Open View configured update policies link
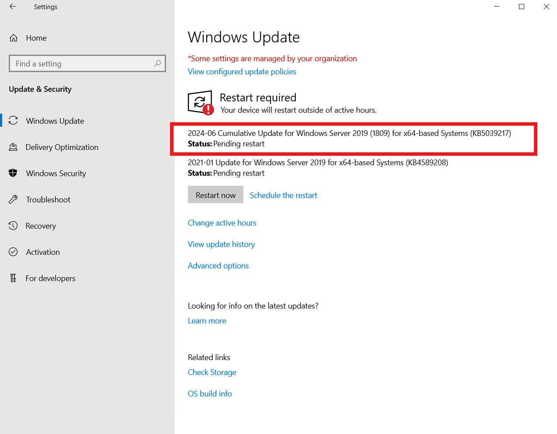This screenshot has width=557, height=434. [242, 72]
